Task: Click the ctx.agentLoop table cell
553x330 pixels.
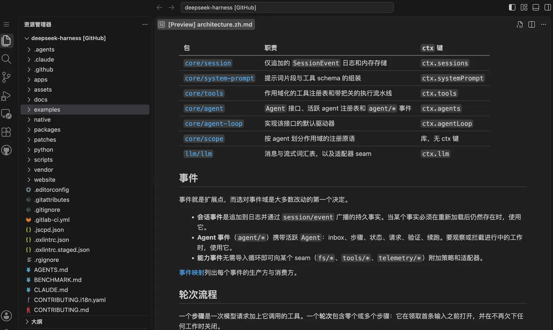Action: click(447, 124)
